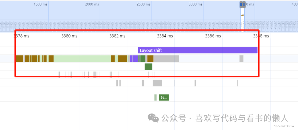This screenshot has height=130, width=298.
Task: Select the small gray block below 3387 ms
Action: pyautogui.click(x=241, y=59)
